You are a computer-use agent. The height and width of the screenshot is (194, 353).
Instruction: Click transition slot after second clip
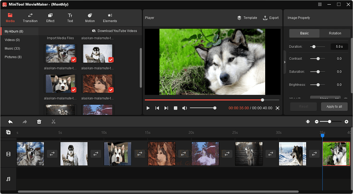tap(96, 154)
